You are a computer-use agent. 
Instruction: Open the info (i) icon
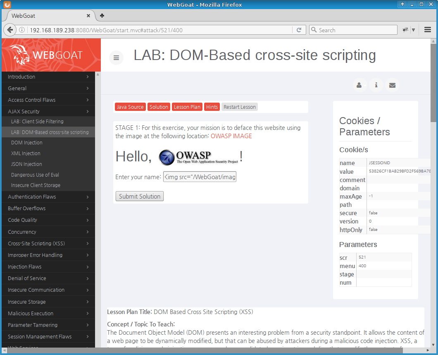[376, 85]
